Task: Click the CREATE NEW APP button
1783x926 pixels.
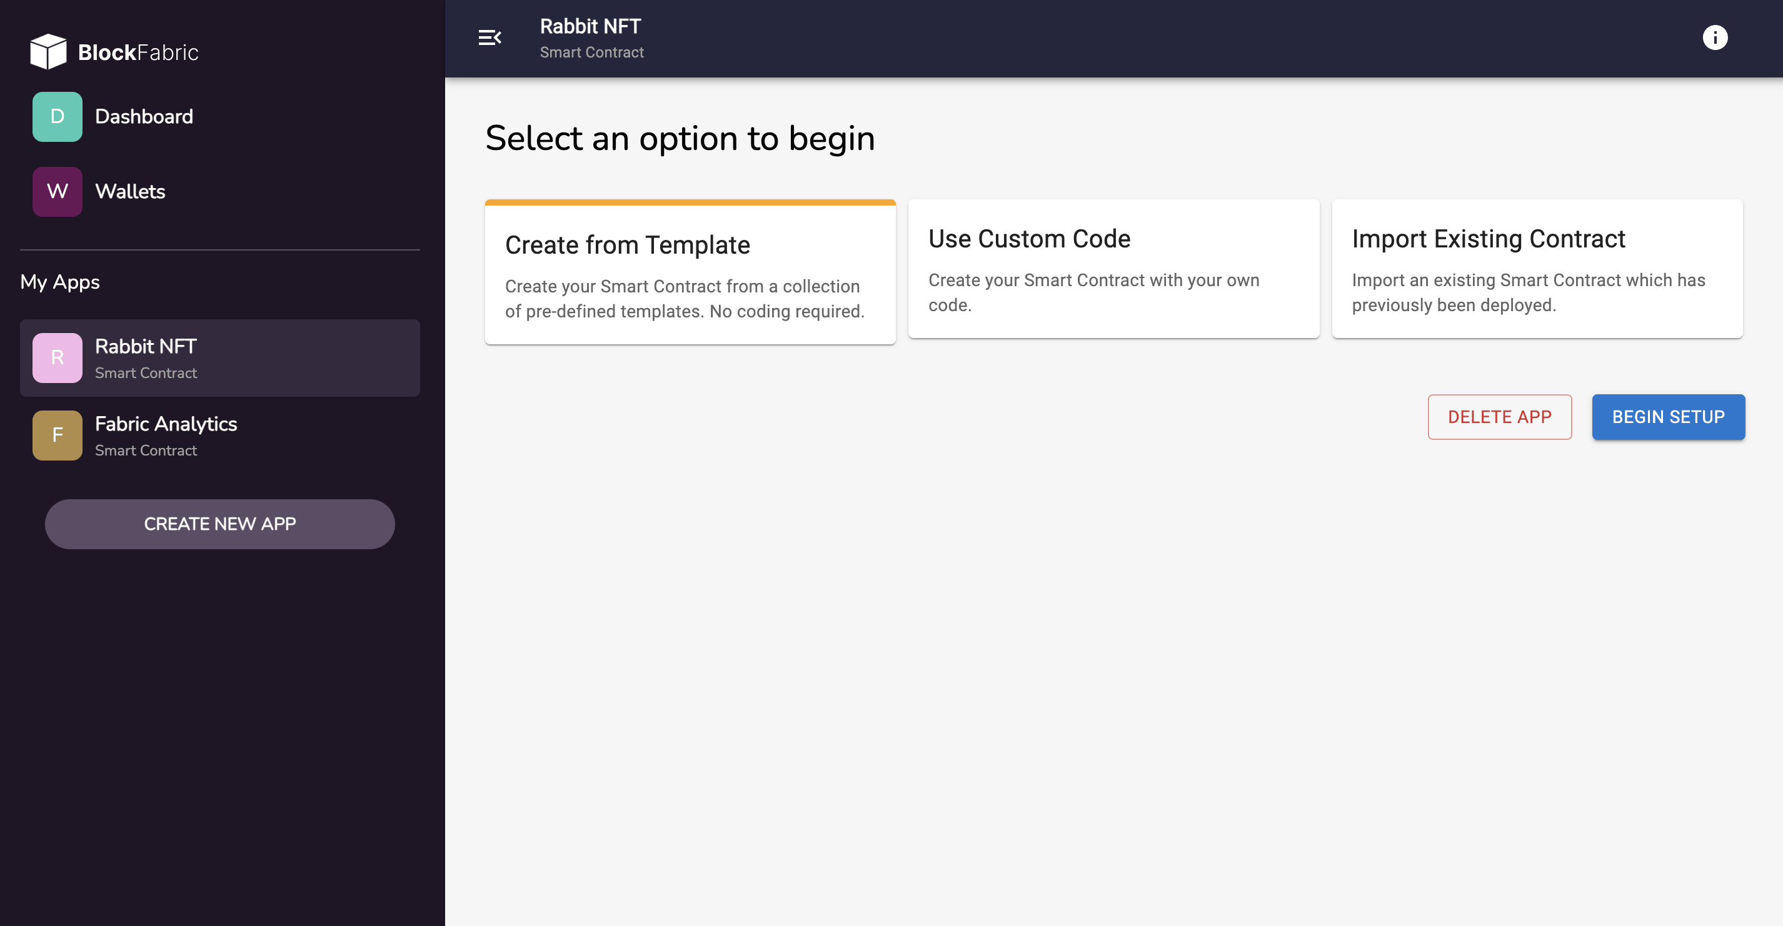Action: [219, 524]
